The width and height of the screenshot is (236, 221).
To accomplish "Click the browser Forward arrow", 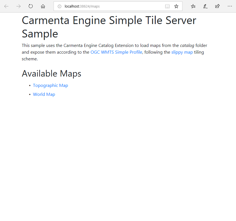I will [x=18, y=6].
